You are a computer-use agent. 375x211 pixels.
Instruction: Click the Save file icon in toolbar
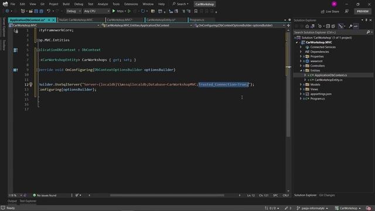pyautogui.click(x=36, y=11)
